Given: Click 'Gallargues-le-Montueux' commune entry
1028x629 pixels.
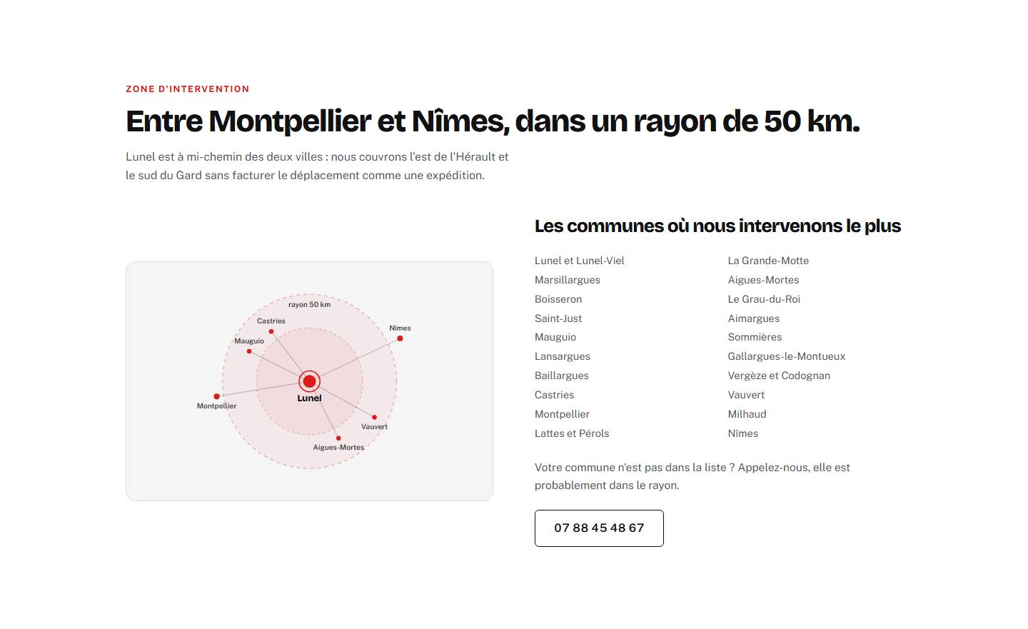Looking at the screenshot, I should click(786, 356).
